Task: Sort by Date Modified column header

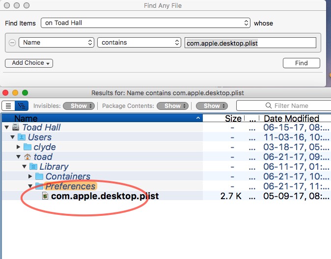Action: (x=292, y=118)
